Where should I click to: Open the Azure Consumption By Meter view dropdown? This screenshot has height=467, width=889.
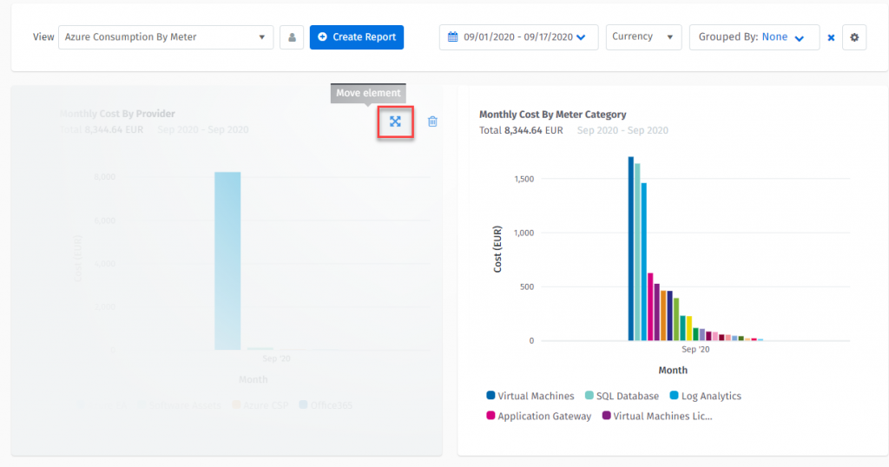[165, 37]
